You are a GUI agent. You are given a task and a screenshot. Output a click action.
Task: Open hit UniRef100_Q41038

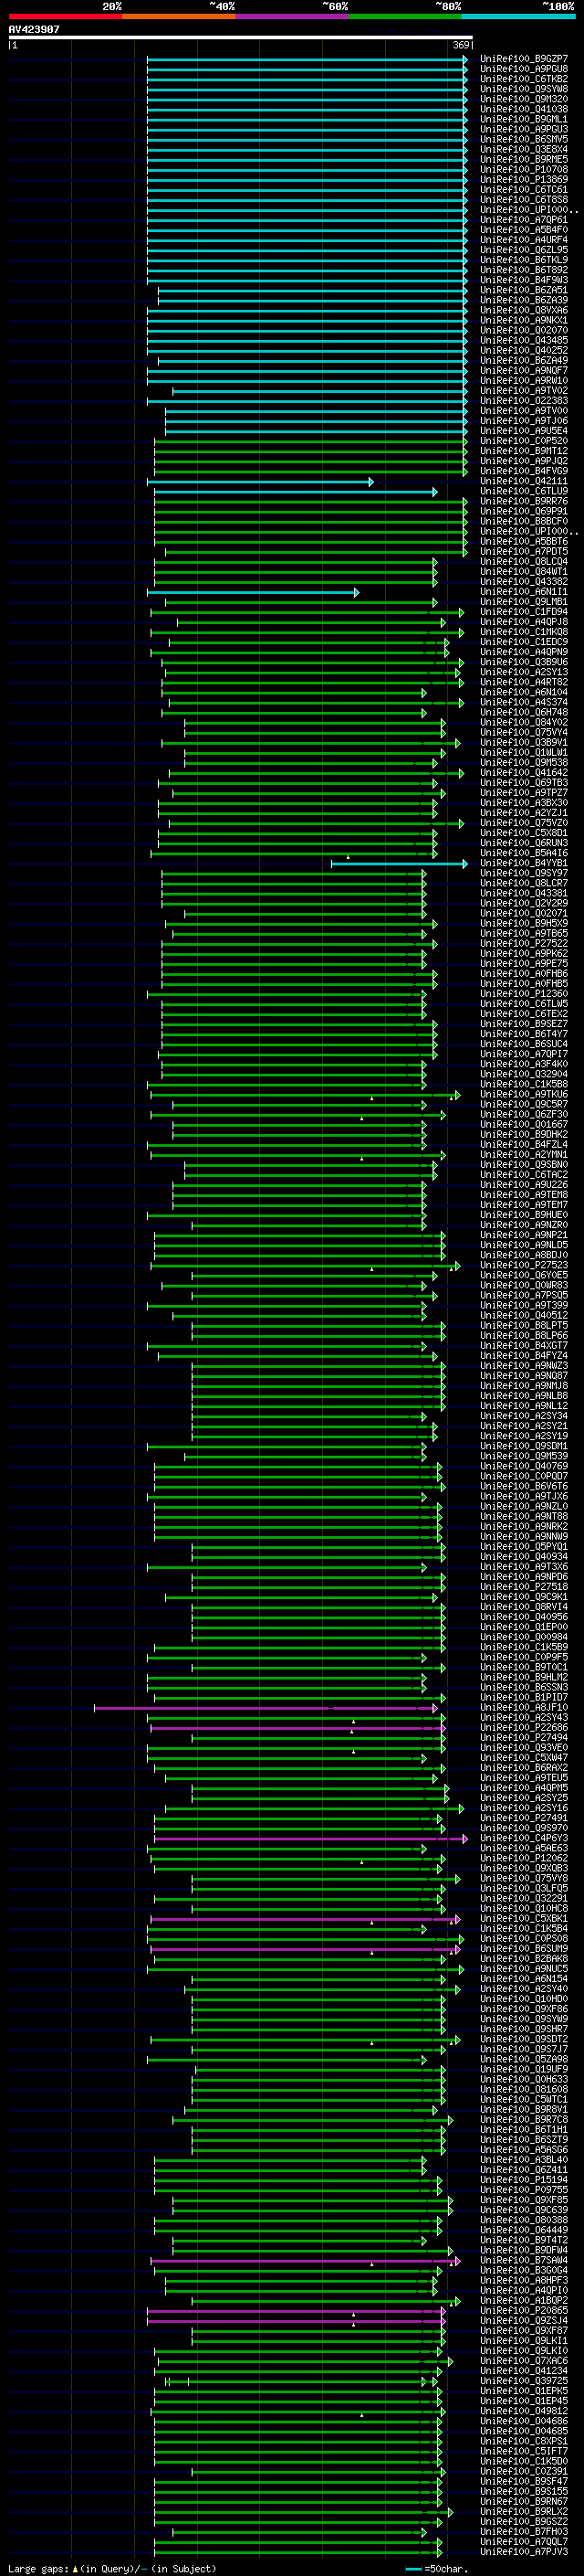point(524,109)
